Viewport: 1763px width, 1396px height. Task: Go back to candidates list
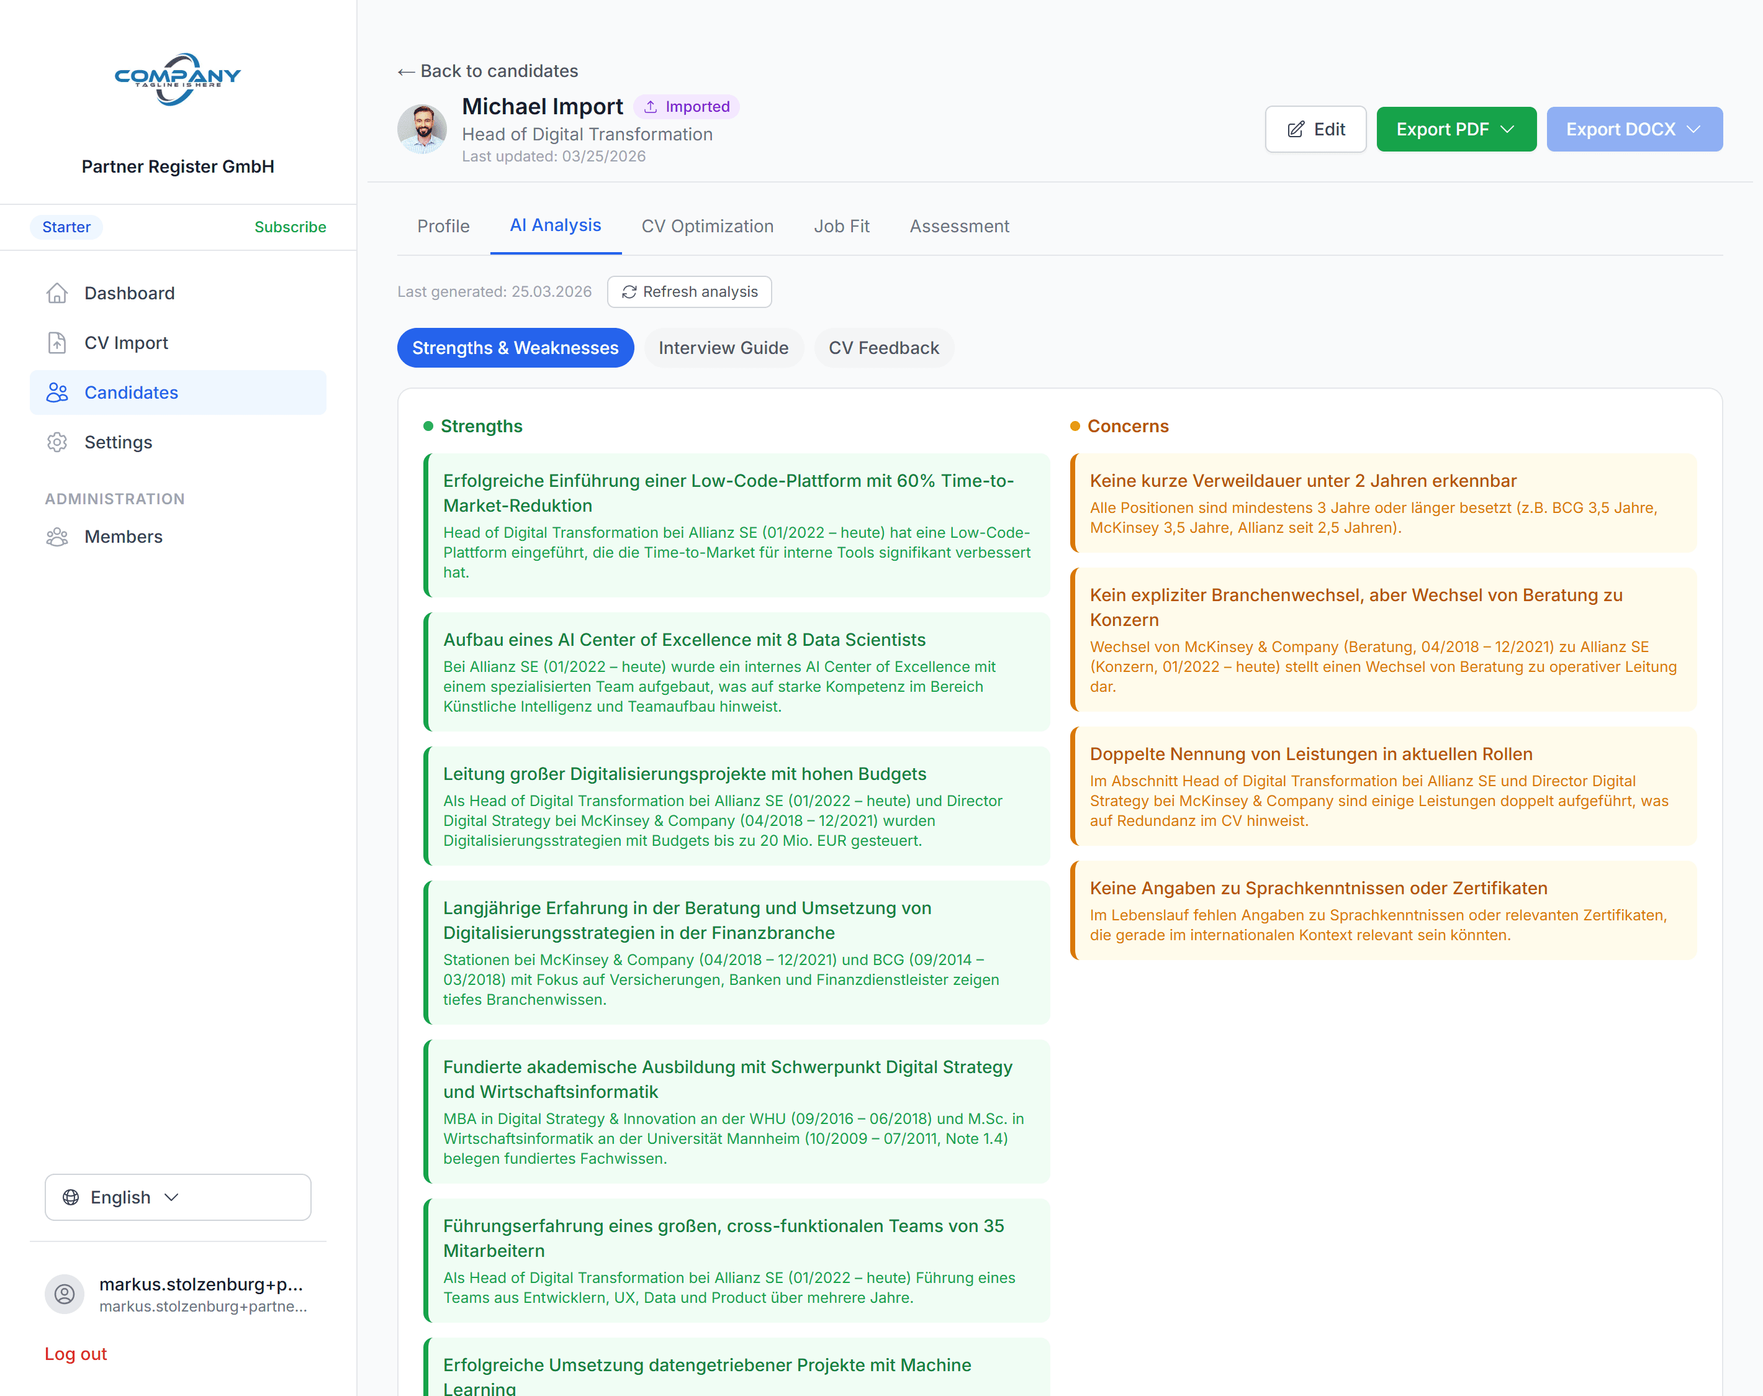[x=488, y=71]
